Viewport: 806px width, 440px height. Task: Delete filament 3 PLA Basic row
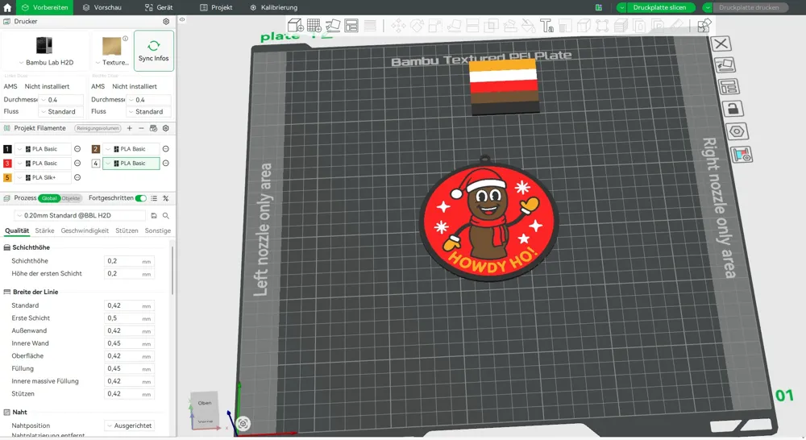77,163
